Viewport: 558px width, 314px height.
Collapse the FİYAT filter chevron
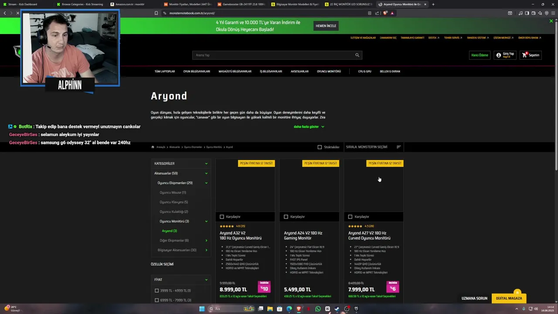pos(206,280)
